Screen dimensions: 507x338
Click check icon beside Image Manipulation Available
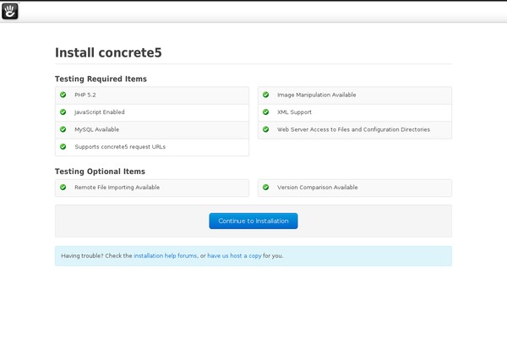(x=266, y=95)
